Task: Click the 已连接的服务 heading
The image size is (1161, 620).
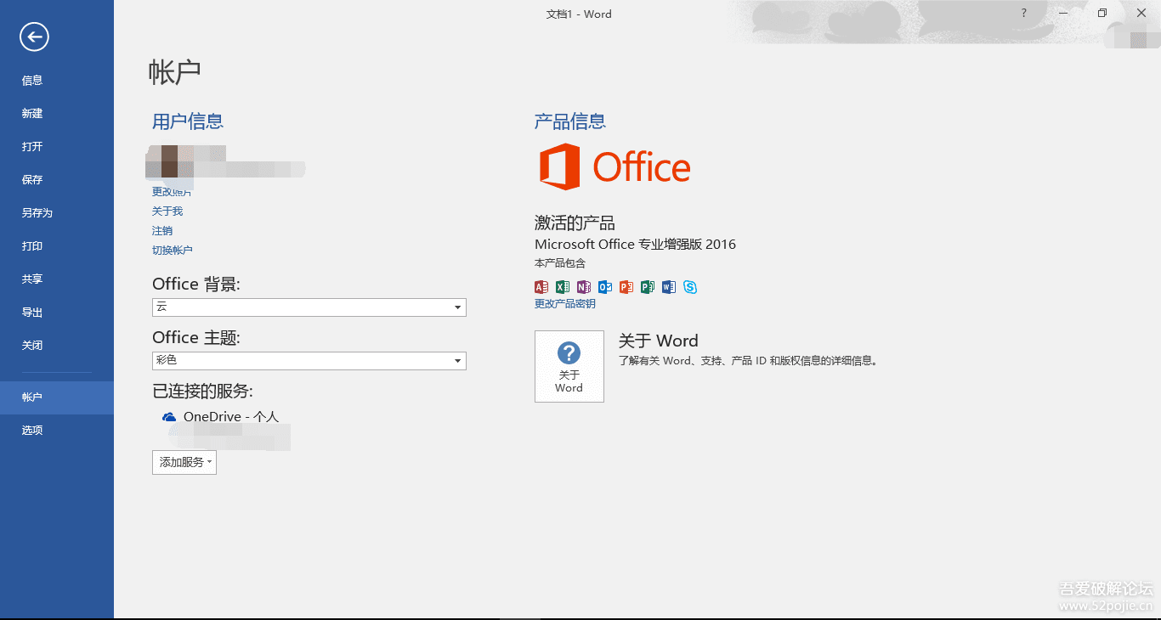Action: pos(202,391)
